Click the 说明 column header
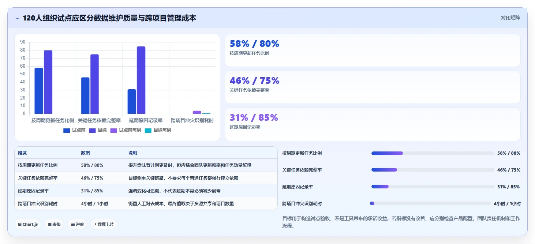Image resolution: width=535 pixels, height=244 pixels. click(x=132, y=153)
